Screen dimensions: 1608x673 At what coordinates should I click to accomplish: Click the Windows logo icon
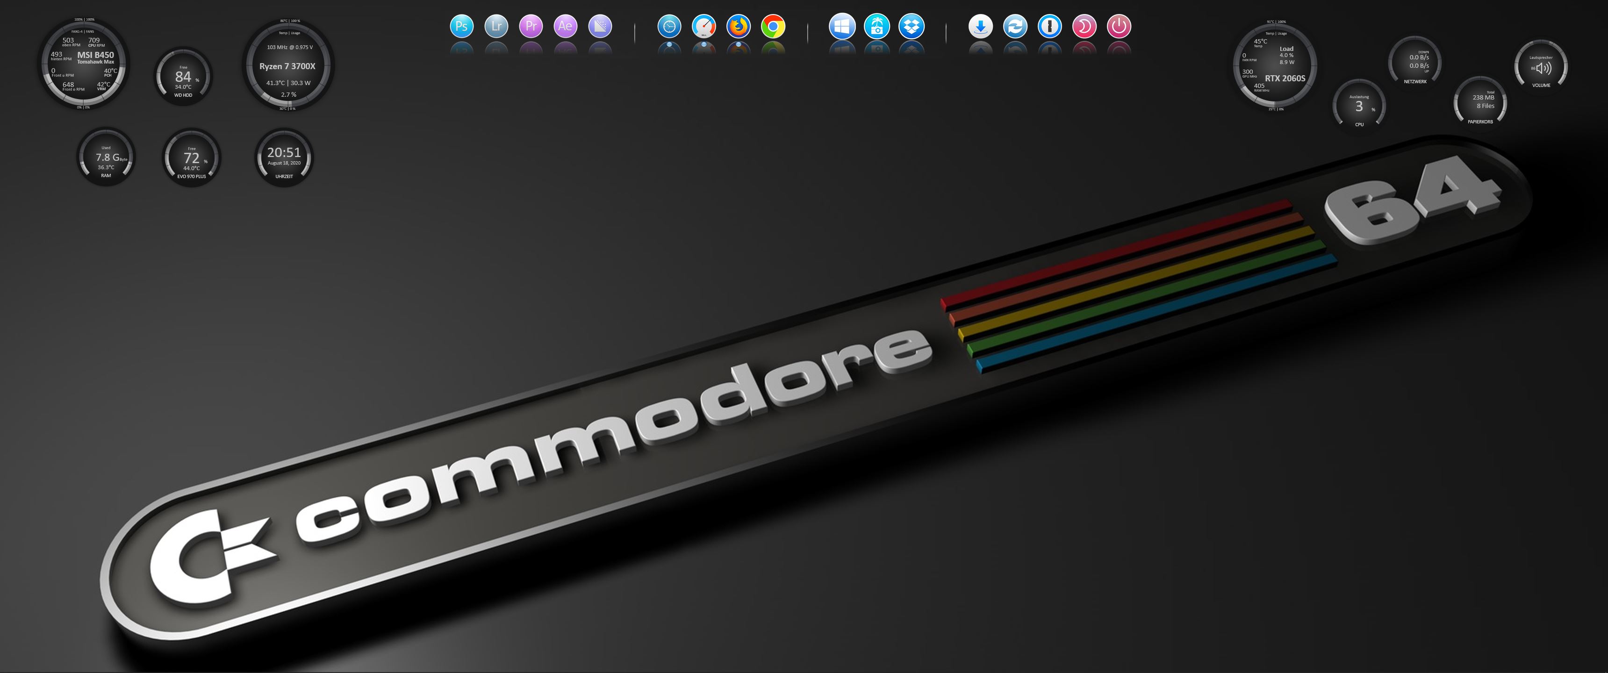[x=842, y=26]
